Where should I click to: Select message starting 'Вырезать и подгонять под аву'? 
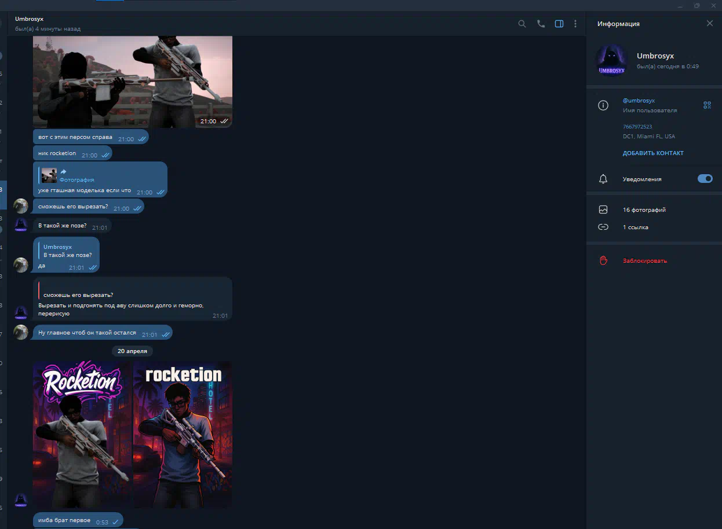pos(133,299)
